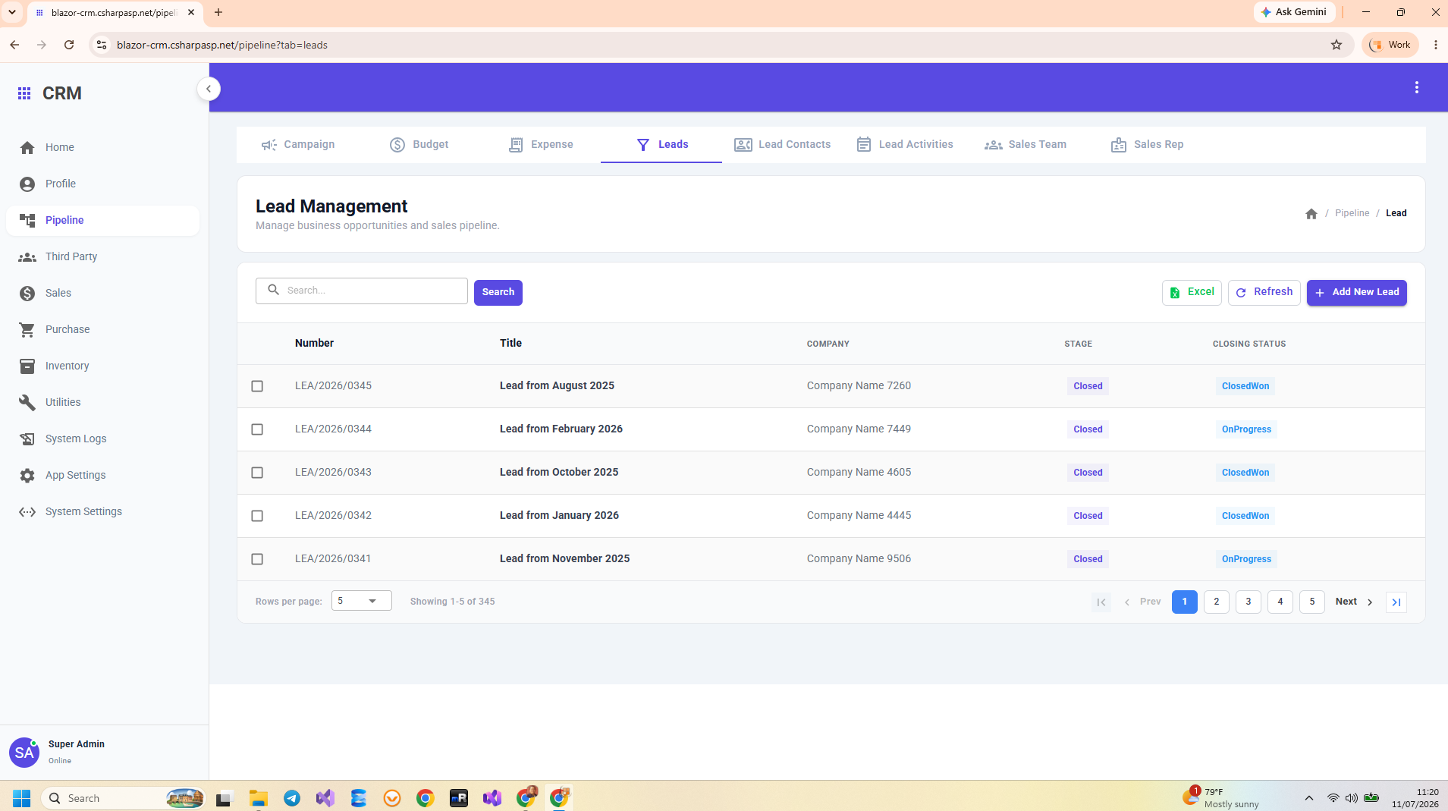1448x811 pixels.
Task: Click Ask Gemini button
Action: click(1295, 12)
